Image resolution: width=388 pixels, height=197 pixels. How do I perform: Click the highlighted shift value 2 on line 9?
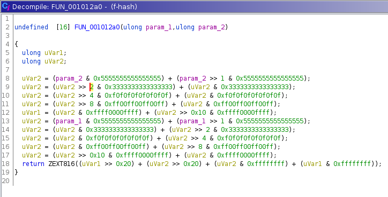click(x=92, y=87)
